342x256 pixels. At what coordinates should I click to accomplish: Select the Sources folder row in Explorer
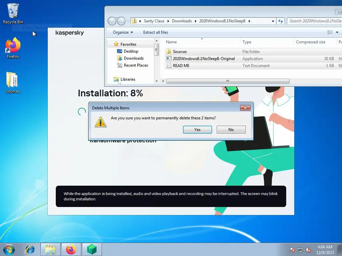click(253, 52)
